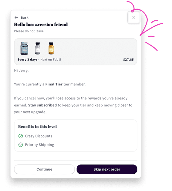Close the dialog with the X button
The image size is (172, 191).
tap(134, 18)
